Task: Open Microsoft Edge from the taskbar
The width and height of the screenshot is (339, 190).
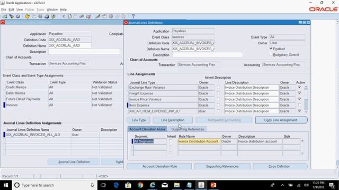Action: (x=116, y=185)
